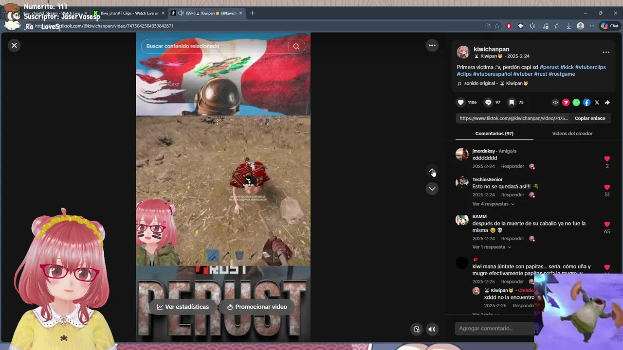Click Ver estadísticas button
Image resolution: width=623 pixels, height=350 pixels.
click(183, 307)
